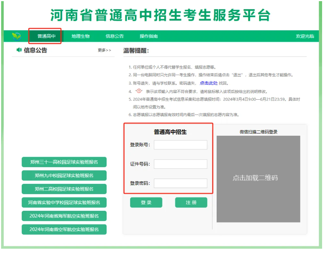Open the 普通高中 navigation tab

click(46, 36)
